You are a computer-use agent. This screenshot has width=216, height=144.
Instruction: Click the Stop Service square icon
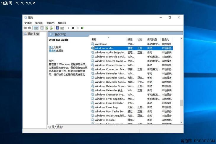coord(73,28)
